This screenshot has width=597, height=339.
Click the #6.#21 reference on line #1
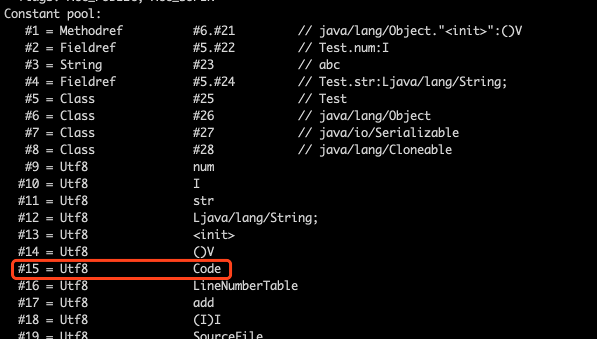(x=214, y=30)
